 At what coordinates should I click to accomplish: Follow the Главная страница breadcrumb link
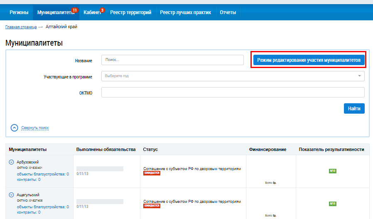[x=21, y=27]
